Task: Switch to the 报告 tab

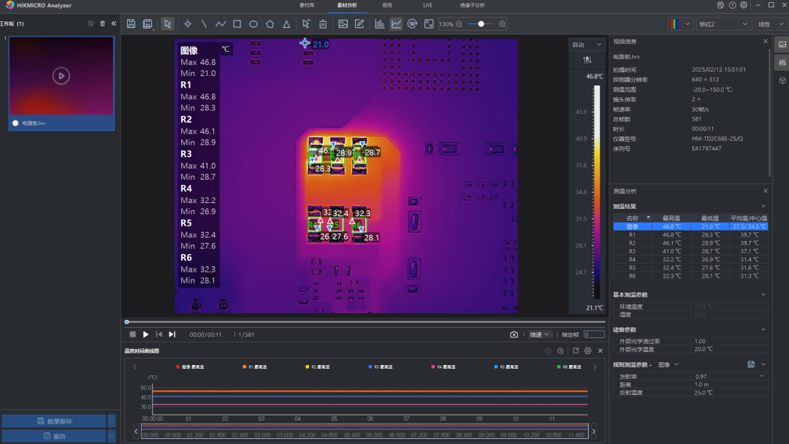Action: pos(387,5)
